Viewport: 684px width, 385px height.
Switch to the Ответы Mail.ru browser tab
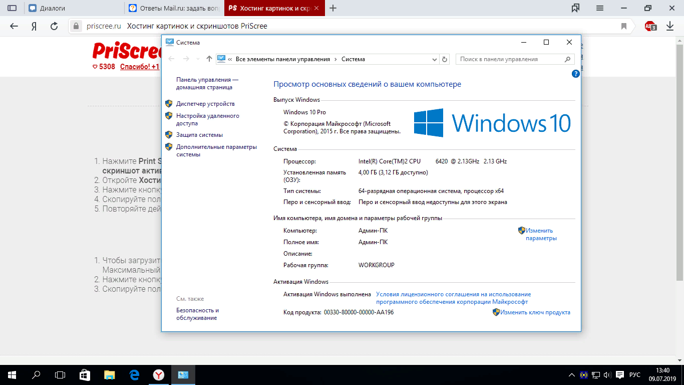(x=174, y=8)
